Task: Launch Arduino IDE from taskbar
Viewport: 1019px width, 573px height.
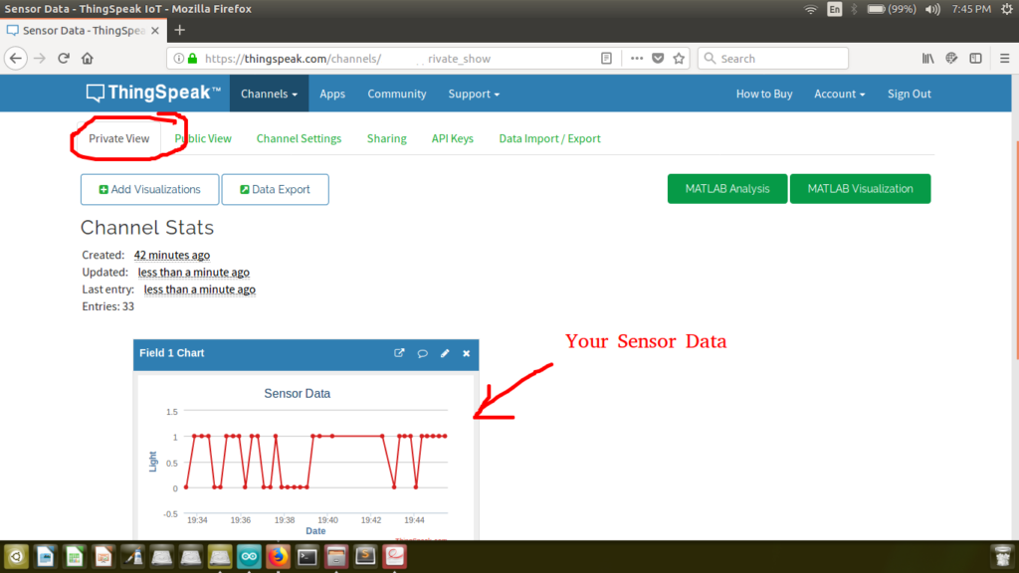Action: point(249,557)
